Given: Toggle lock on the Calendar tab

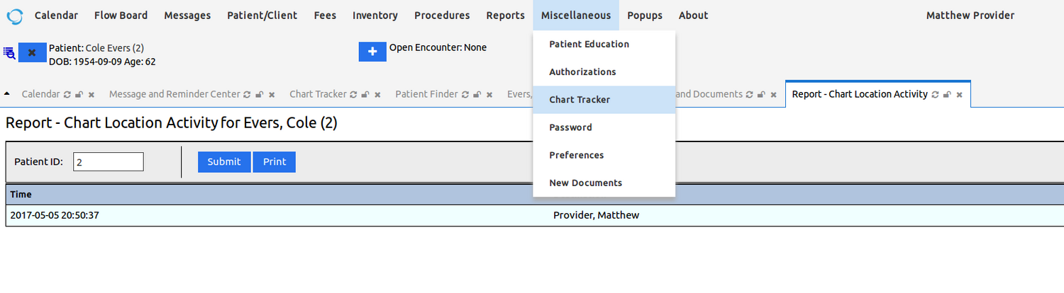Looking at the screenshot, I should (79, 94).
